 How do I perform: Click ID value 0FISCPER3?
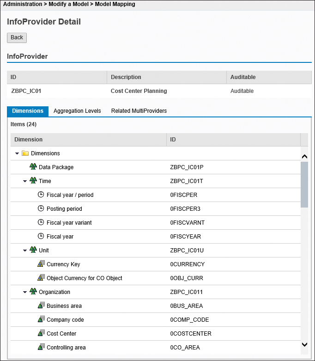[185, 209]
